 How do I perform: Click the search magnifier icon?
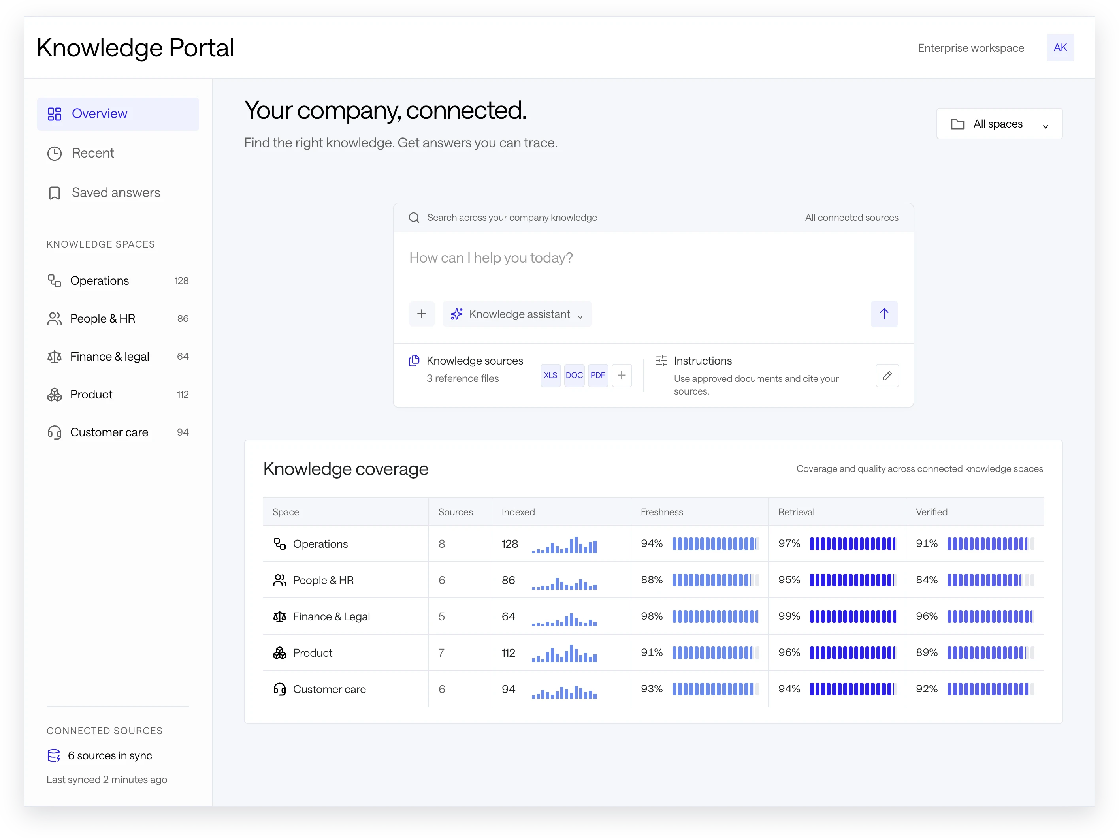(414, 218)
